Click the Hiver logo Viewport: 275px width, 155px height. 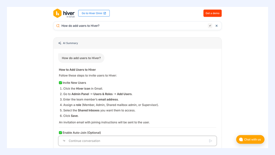click(x=64, y=13)
